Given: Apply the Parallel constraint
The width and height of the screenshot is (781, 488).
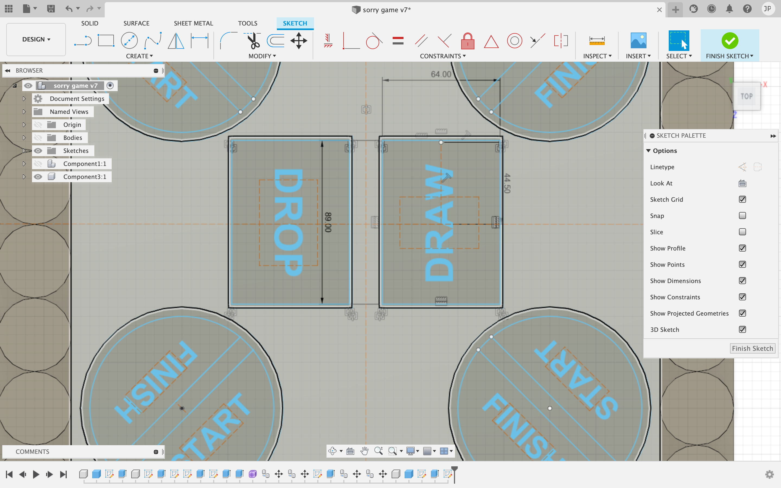Looking at the screenshot, I should click(421, 41).
